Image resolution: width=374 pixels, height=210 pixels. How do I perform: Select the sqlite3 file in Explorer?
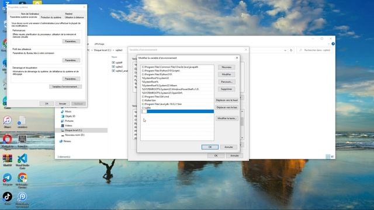117,66
